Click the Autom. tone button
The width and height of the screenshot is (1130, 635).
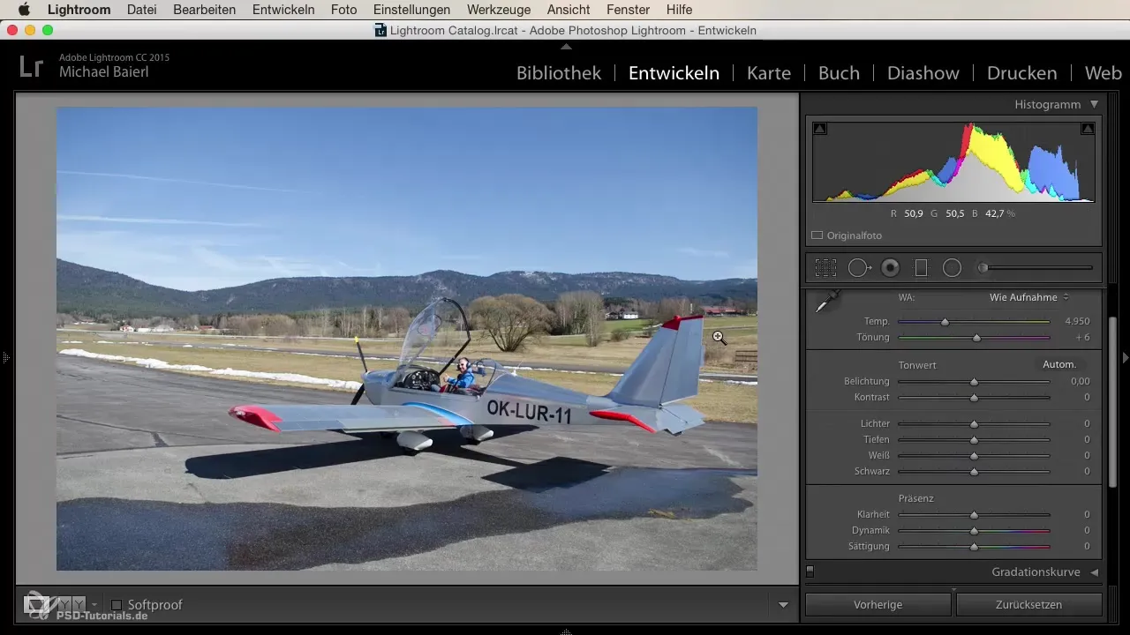coord(1058,364)
